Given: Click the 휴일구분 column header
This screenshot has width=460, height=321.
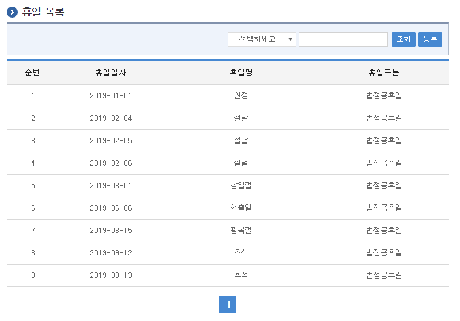Looking at the screenshot, I should (384, 73).
